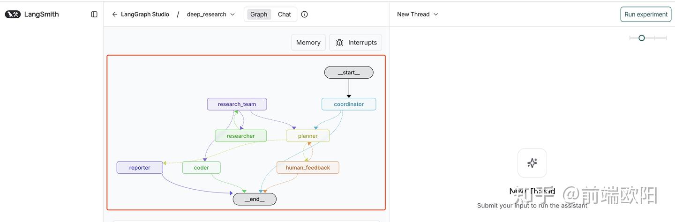Select the __start__ node

pyautogui.click(x=349, y=73)
